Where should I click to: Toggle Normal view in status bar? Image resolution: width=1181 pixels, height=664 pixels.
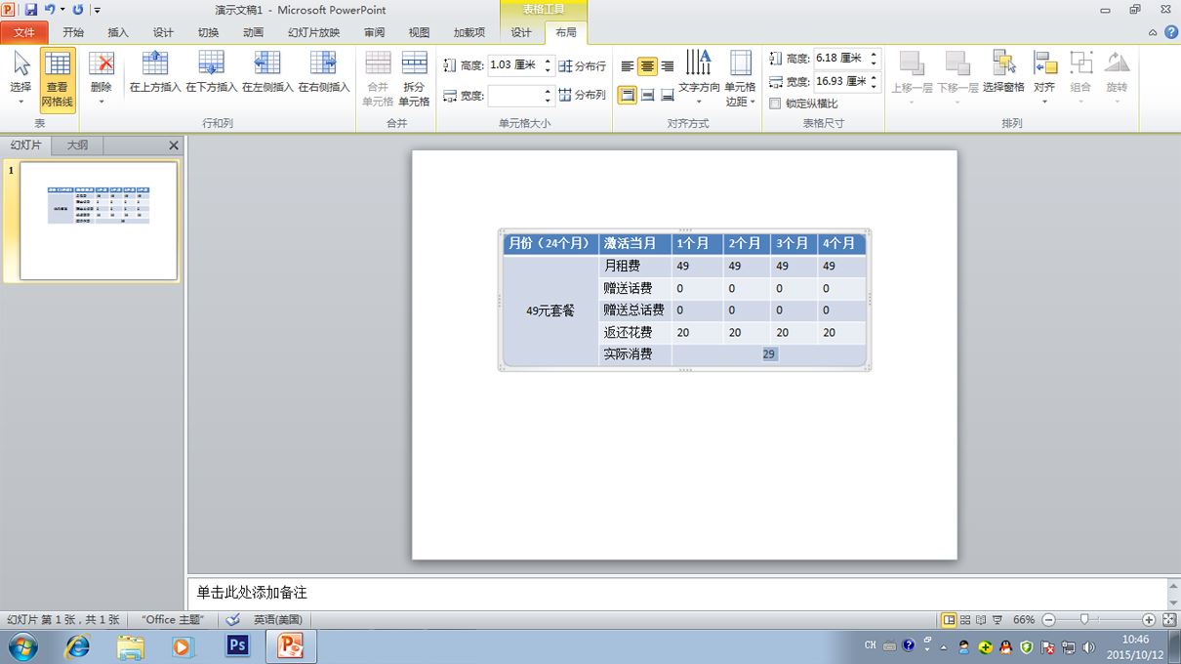click(x=949, y=620)
